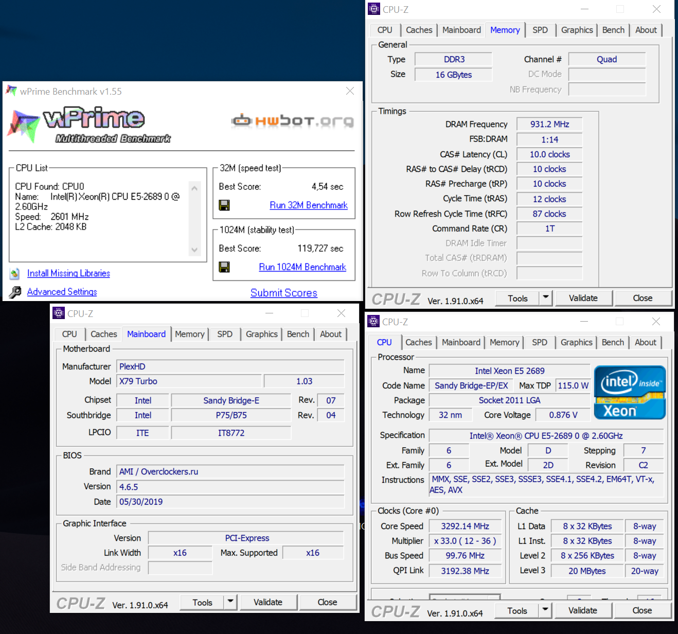Image resolution: width=678 pixels, height=634 pixels.
Task: Open the Install Missing Libraries link
Action: point(68,273)
